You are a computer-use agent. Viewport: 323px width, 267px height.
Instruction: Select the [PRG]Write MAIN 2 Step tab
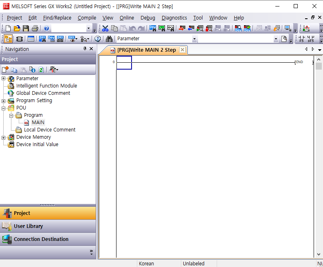point(146,50)
